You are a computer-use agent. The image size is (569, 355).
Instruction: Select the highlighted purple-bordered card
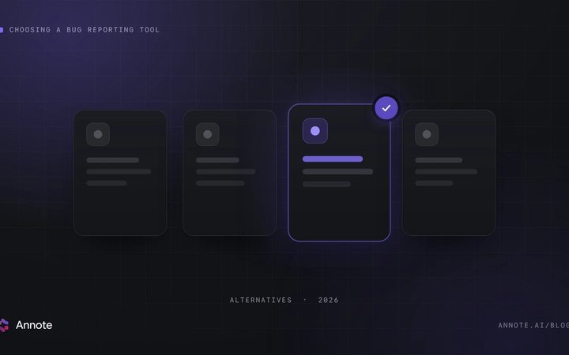pyautogui.click(x=339, y=173)
